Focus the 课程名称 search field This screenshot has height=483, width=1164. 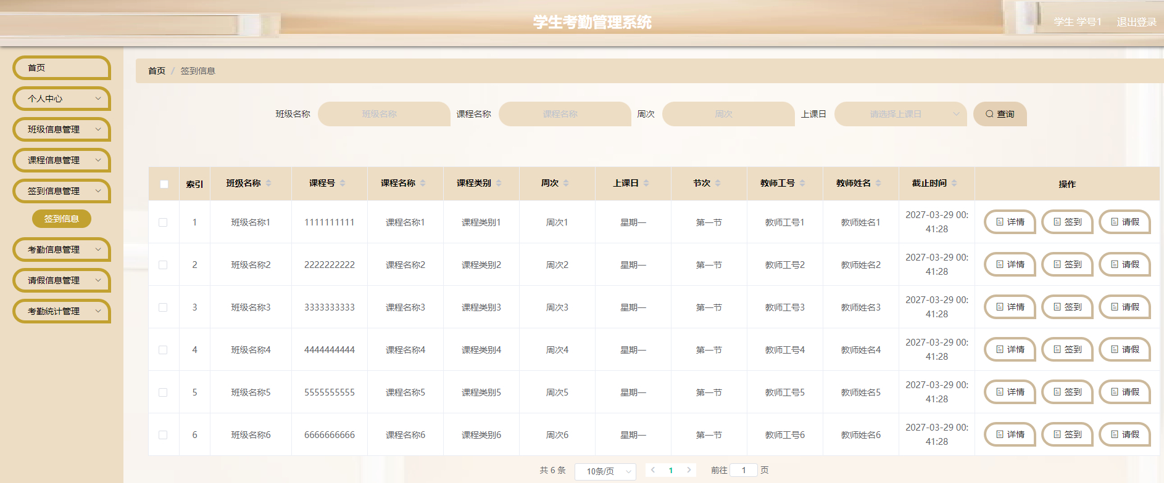click(x=565, y=114)
